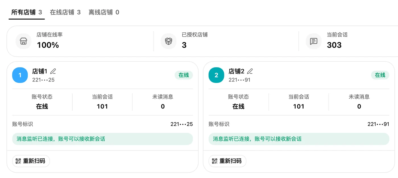Click 重新扫码 button on 店铺2 card
Viewport: 398px width, 178px height.
click(x=227, y=161)
